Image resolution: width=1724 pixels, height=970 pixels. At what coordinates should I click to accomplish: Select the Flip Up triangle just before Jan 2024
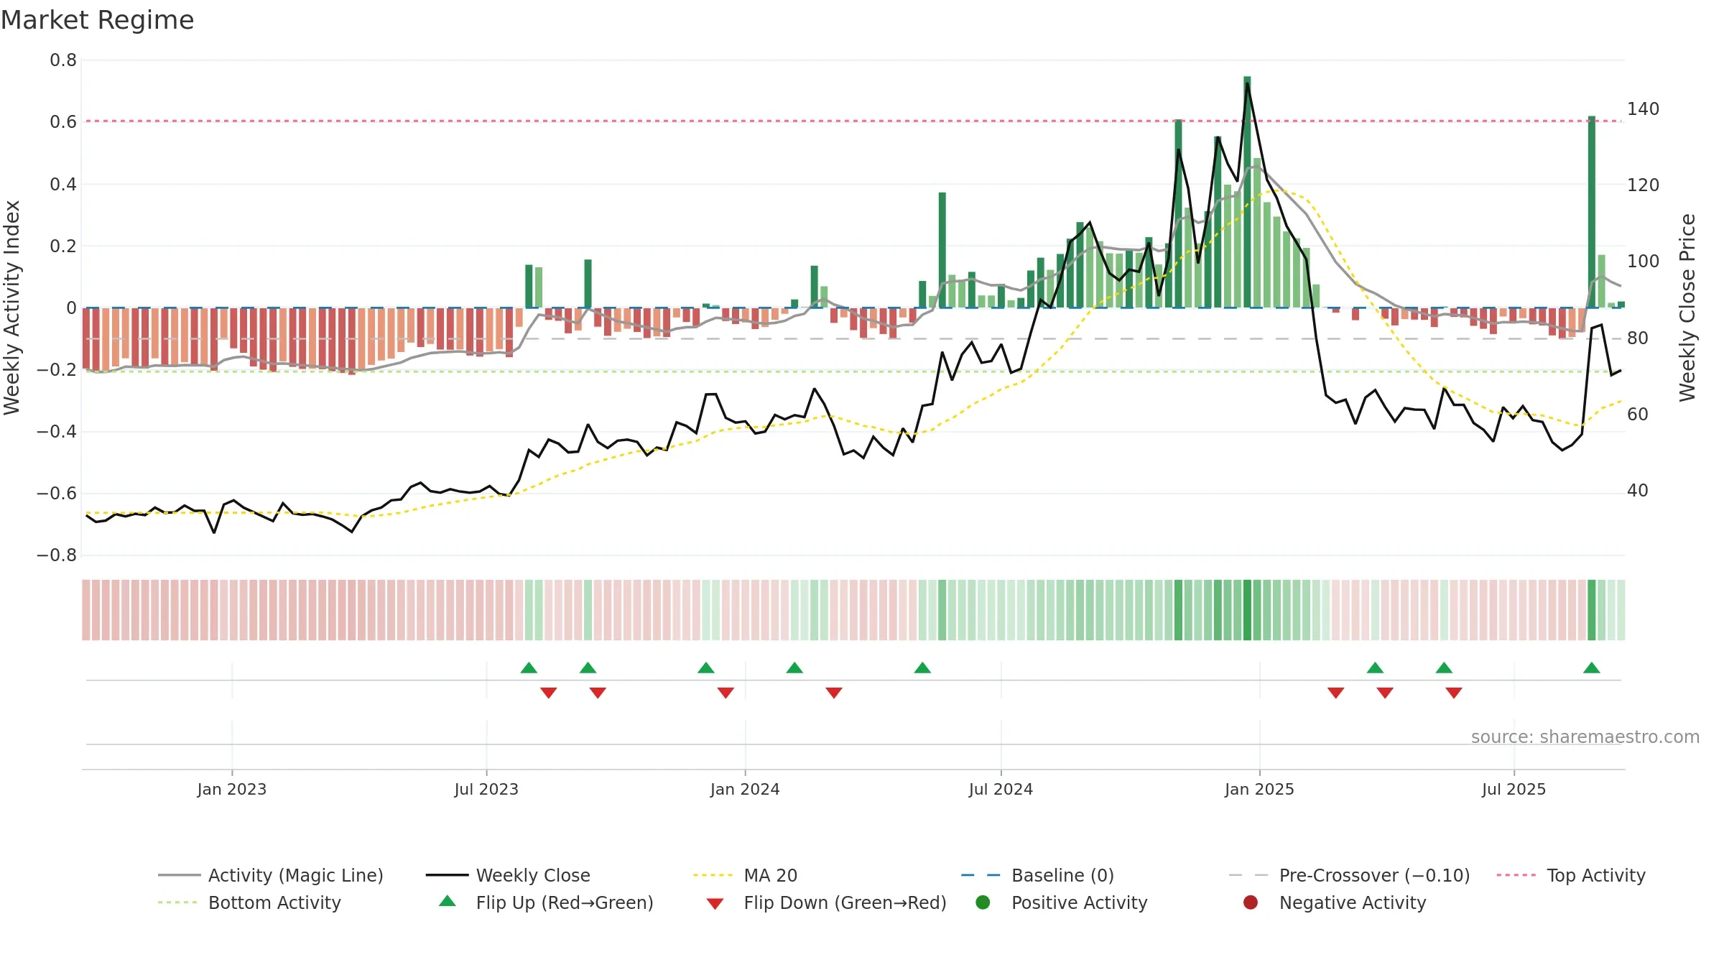(x=706, y=668)
